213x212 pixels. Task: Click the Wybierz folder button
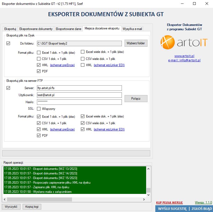click(x=136, y=43)
